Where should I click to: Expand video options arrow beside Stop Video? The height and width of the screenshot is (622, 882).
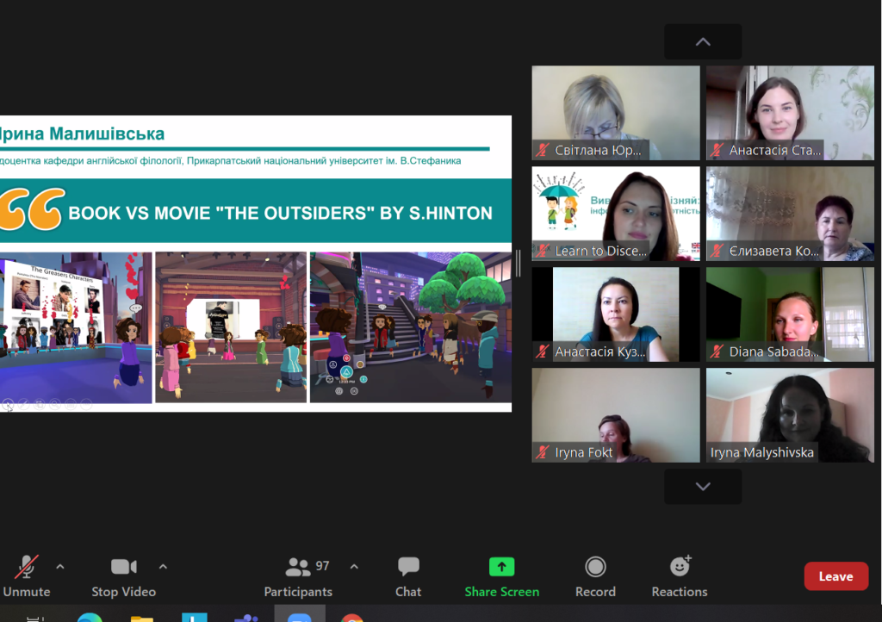click(x=163, y=567)
